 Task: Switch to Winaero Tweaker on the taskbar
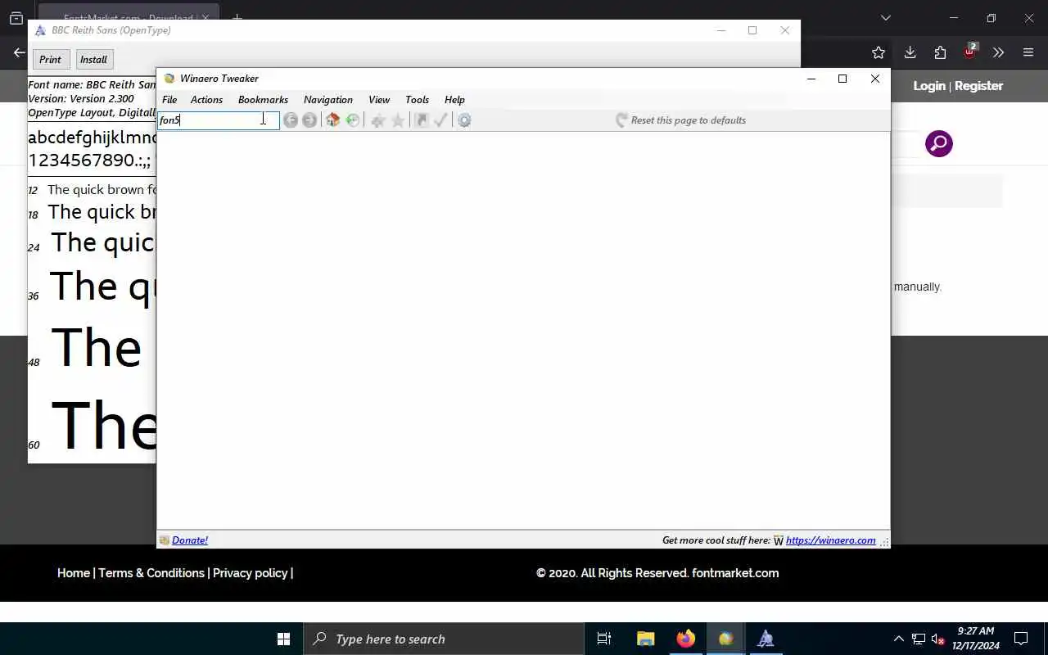725,639
